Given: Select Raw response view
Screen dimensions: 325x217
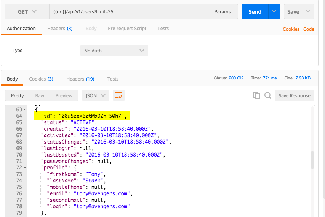Looking at the screenshot, I should tap(40, 95).
